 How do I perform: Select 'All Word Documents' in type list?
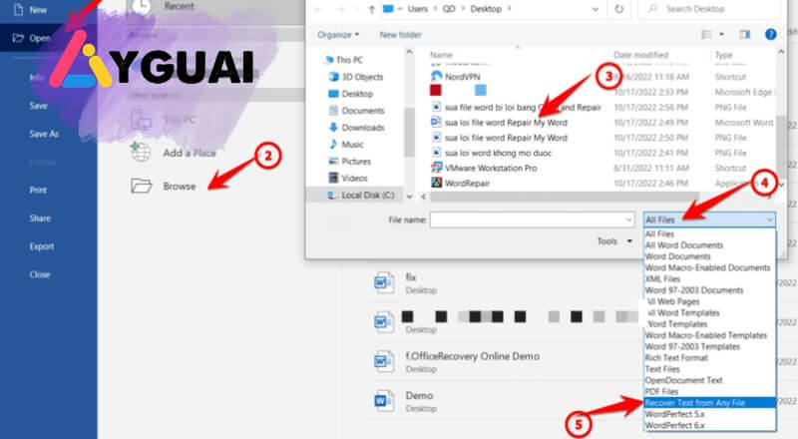[x=684, y=245]
